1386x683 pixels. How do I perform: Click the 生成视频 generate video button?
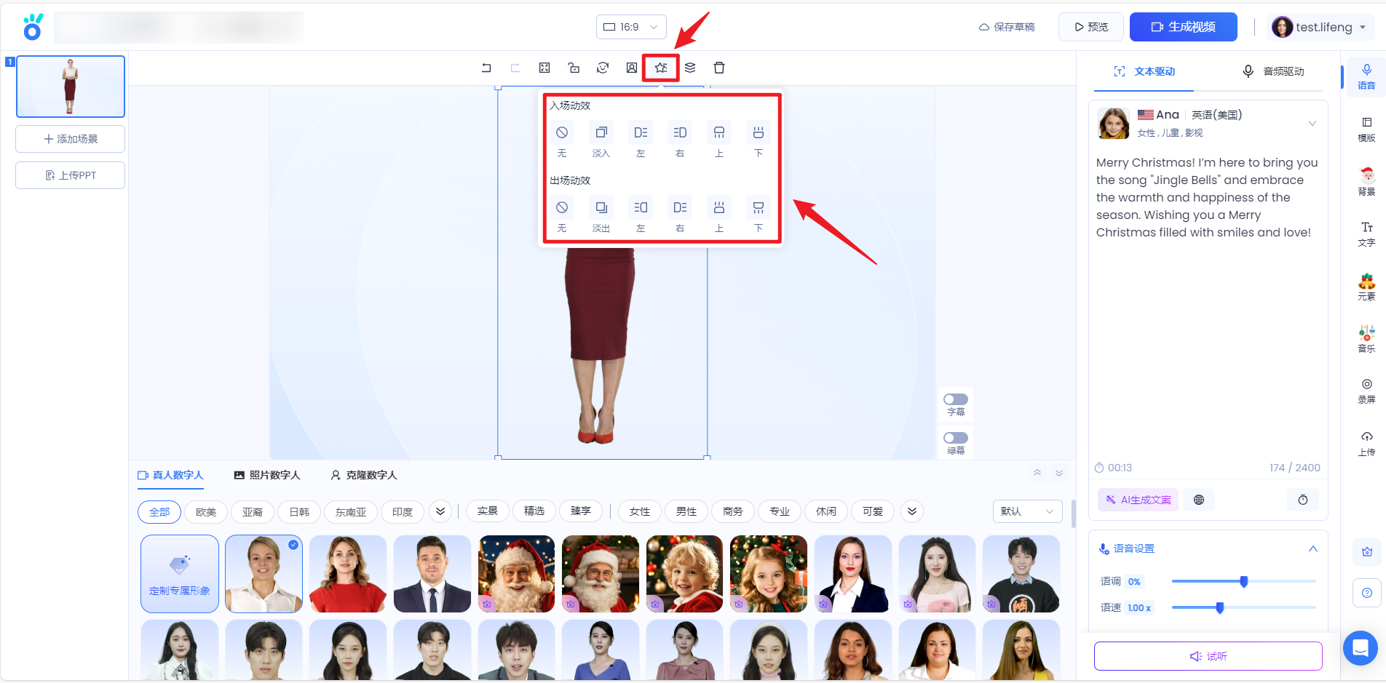click(1183, 27)
